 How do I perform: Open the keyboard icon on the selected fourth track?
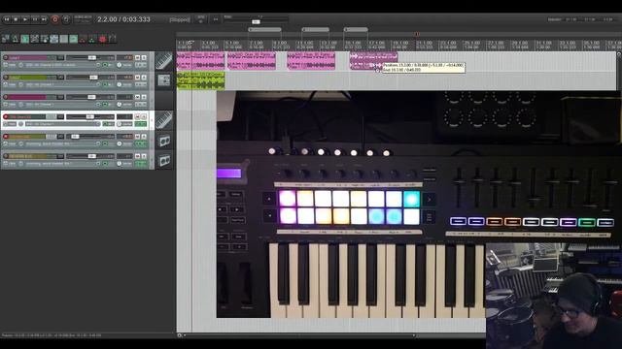coord(164,120)
